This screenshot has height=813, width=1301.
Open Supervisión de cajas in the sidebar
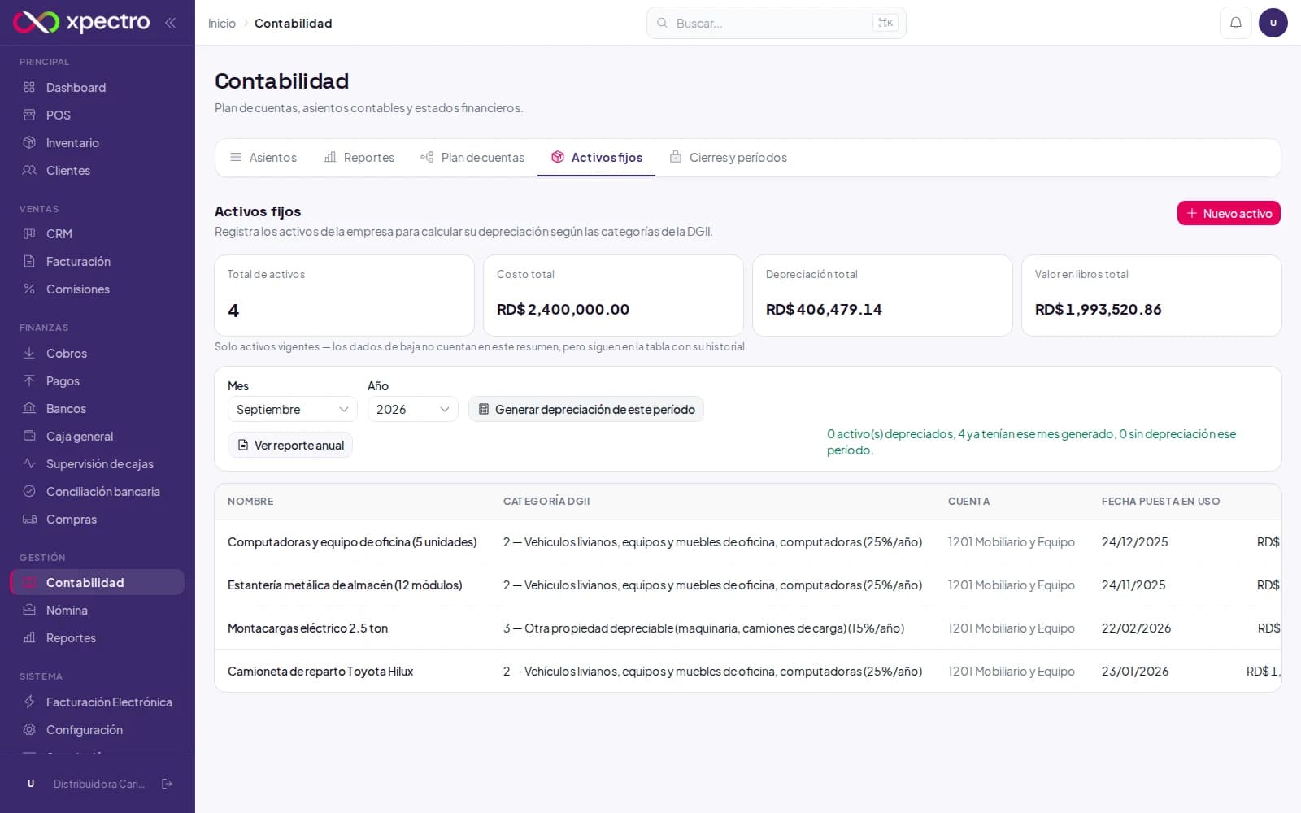tap(98, 463)
